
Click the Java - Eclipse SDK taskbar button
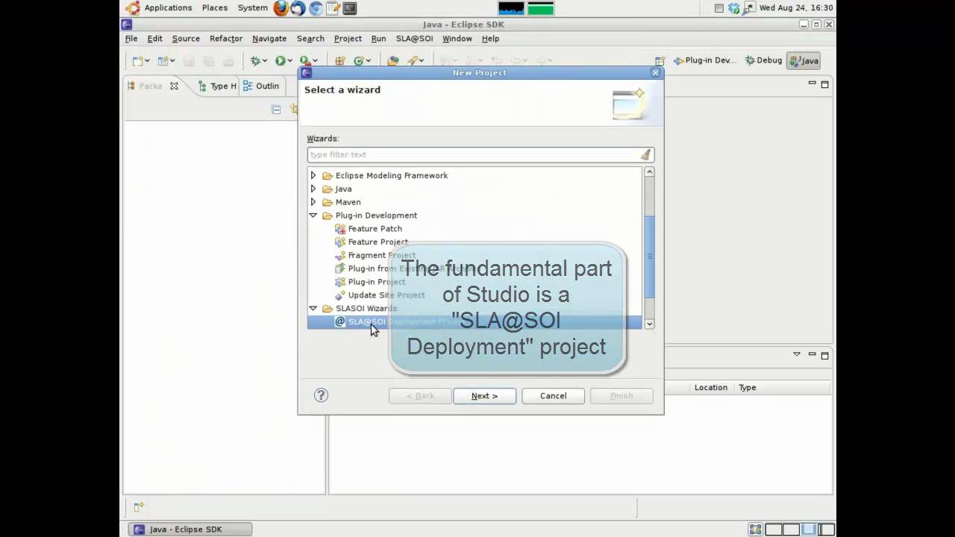click(190, 530)
